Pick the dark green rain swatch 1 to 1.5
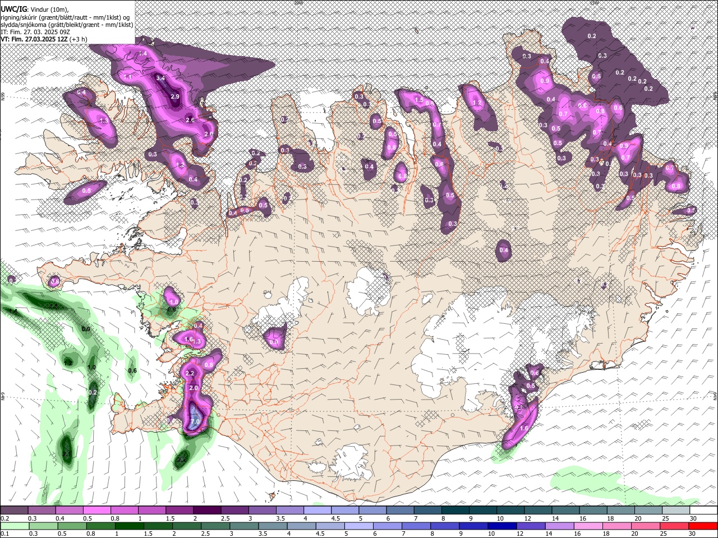This screenshot has width=718, height=538. coord(129,526)
